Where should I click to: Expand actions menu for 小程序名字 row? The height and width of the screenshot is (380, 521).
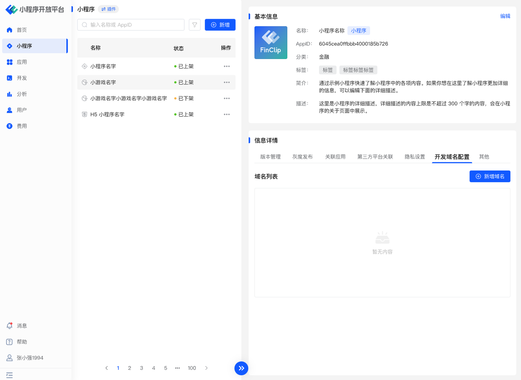[x=227, y=66]
